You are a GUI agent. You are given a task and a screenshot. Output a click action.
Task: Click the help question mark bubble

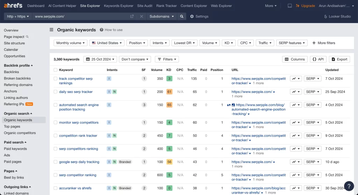tap(349, 186)
